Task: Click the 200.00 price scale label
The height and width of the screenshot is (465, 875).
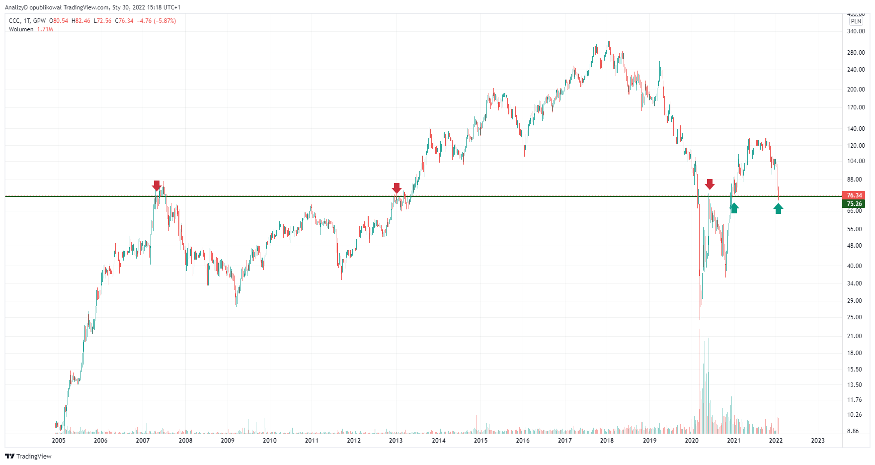Action: (x=856, y=90)
